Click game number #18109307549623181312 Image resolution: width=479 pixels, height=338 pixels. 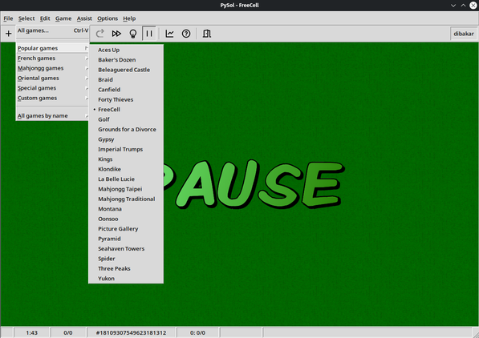click(131, 333)
